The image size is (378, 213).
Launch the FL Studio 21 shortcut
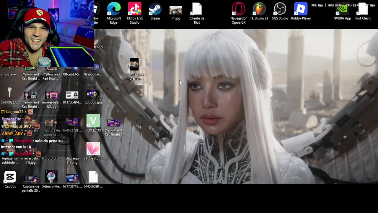(259, 12)
